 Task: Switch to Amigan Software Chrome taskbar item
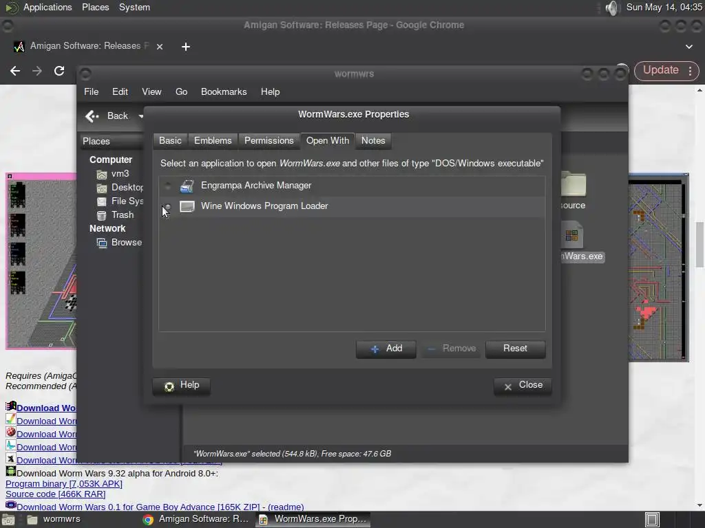196,520
